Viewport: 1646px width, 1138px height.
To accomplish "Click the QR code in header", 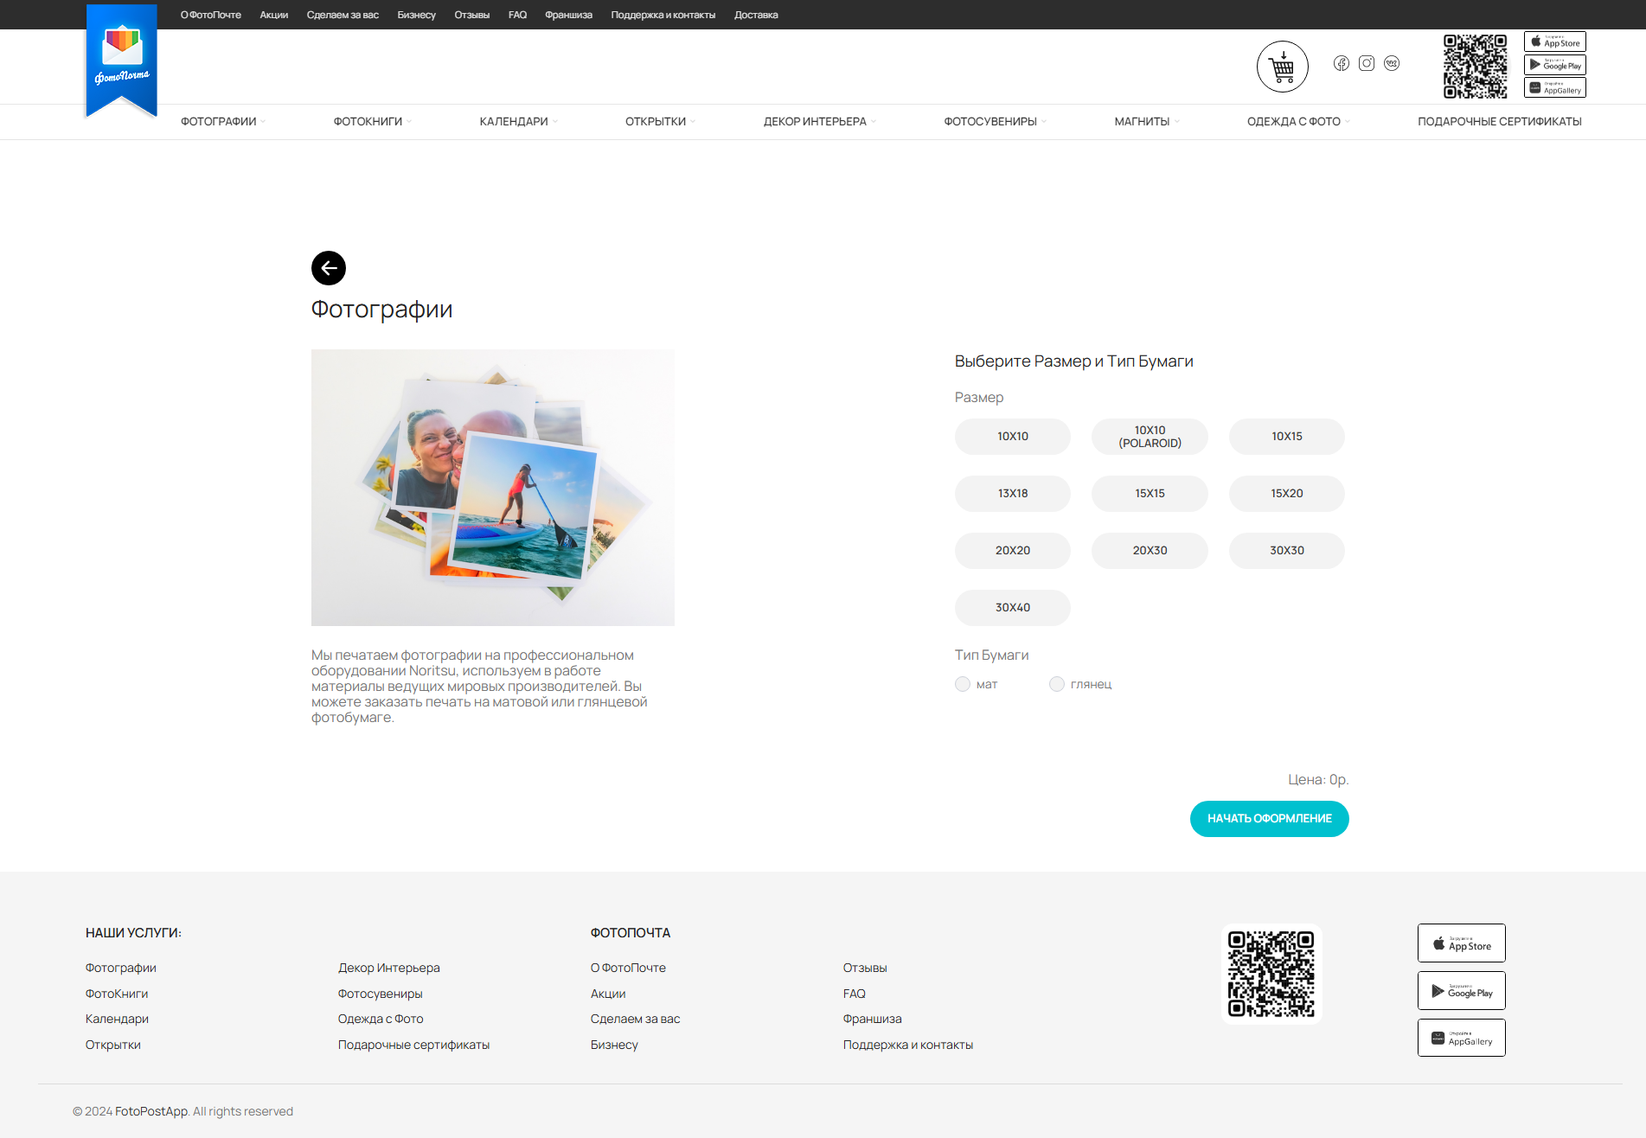I will click(x=1476, y=67).
